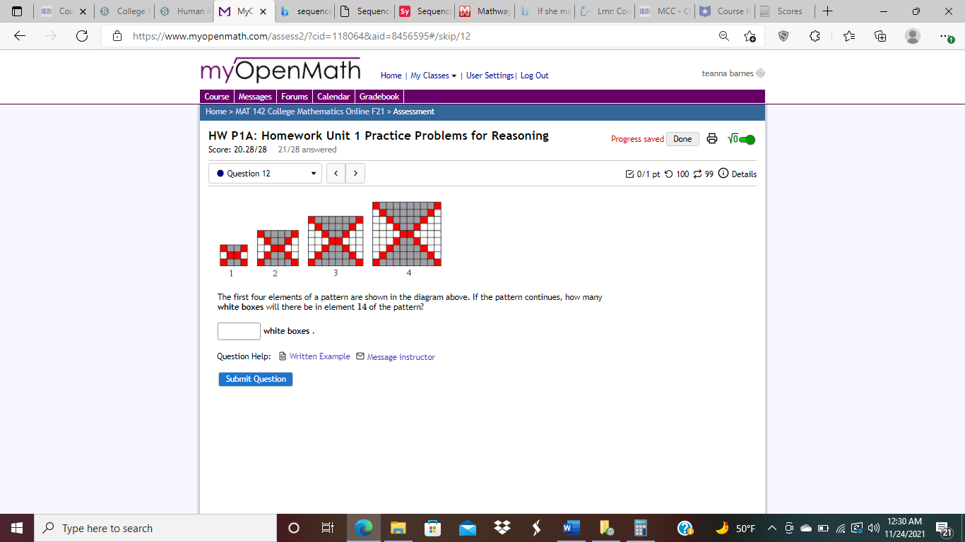Open the Favorites list icon
The width and height of the screenshot is (965, 542).
coord(849,36)
